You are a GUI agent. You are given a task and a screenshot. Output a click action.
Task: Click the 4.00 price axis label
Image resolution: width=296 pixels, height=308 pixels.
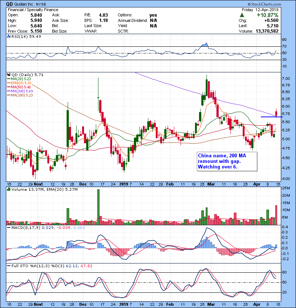tap(286, 178)
